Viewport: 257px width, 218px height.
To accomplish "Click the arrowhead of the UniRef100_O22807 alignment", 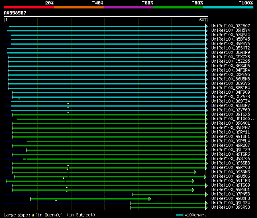I will point(206,26).
